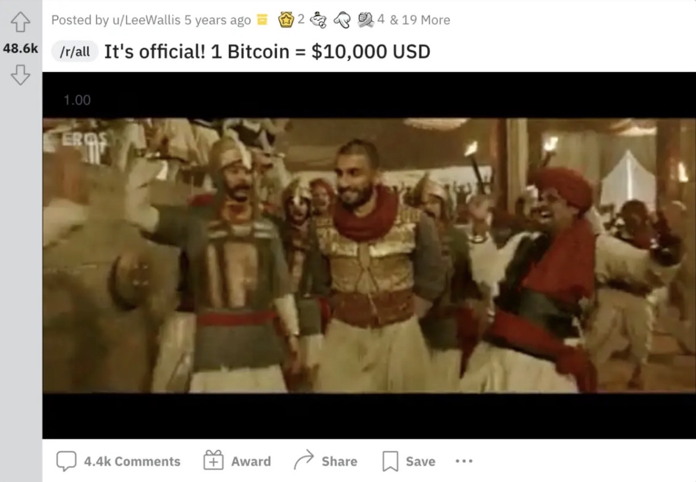Image resolution: width=696 pixels, height=482 pixels.
Task: Click the handshake award icon
Action: (365, 20)
